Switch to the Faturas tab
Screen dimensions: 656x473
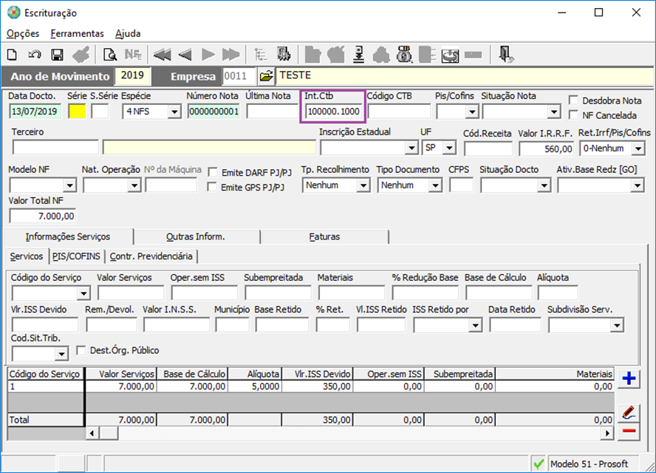point(324,236)
